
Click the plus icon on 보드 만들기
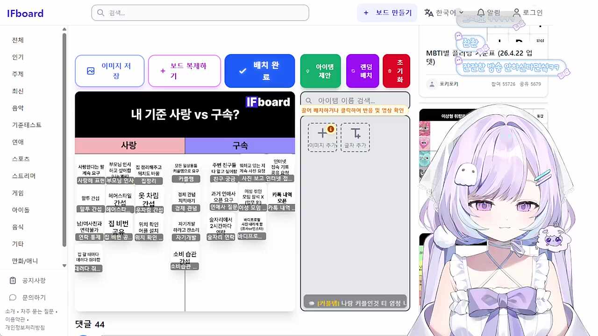point(366,13)
